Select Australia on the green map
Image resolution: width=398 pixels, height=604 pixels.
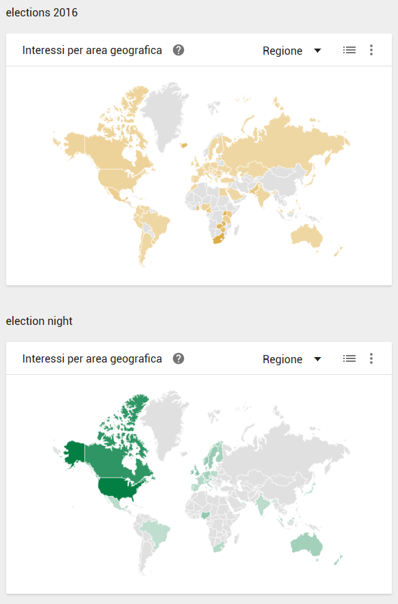click(306, 544)
